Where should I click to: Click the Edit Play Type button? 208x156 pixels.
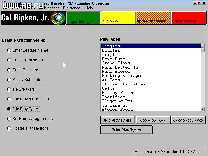click(153, 120)
